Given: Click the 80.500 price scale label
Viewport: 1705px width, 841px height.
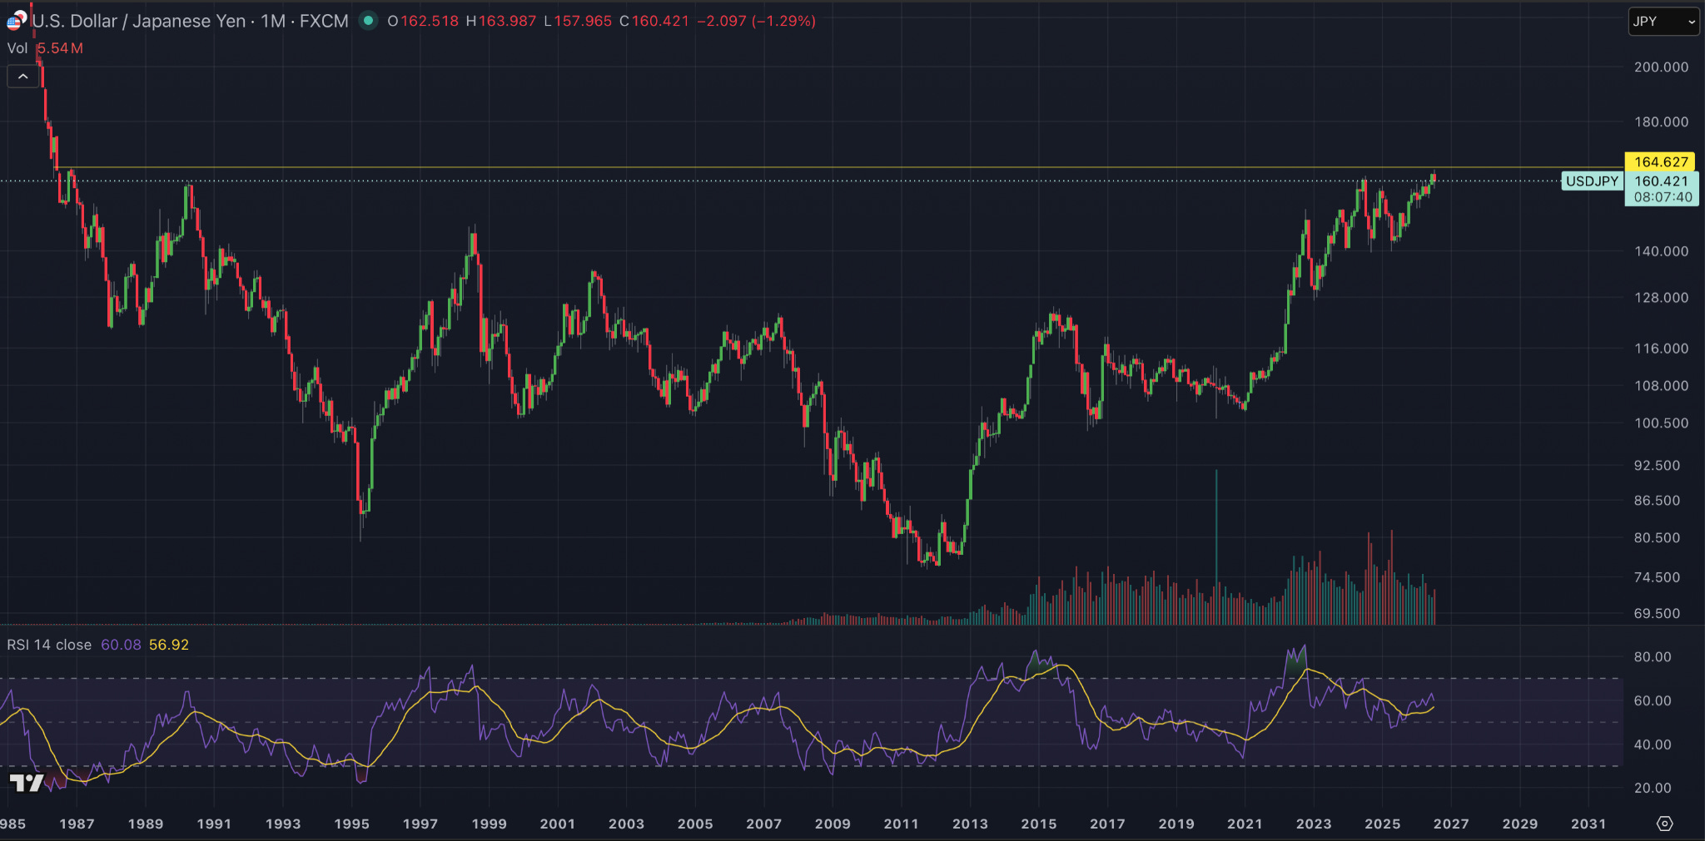Looking at the screenshot, I should [x=1657, y=538].
